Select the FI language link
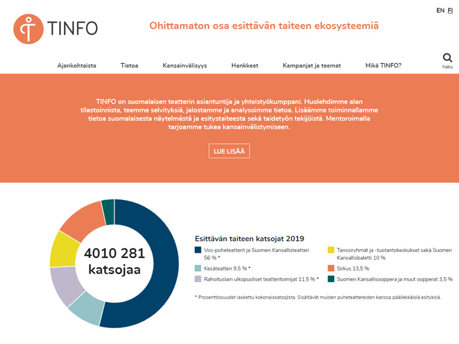Image resolution: width=459 pixels, height=344 pixels. [450, 11]
